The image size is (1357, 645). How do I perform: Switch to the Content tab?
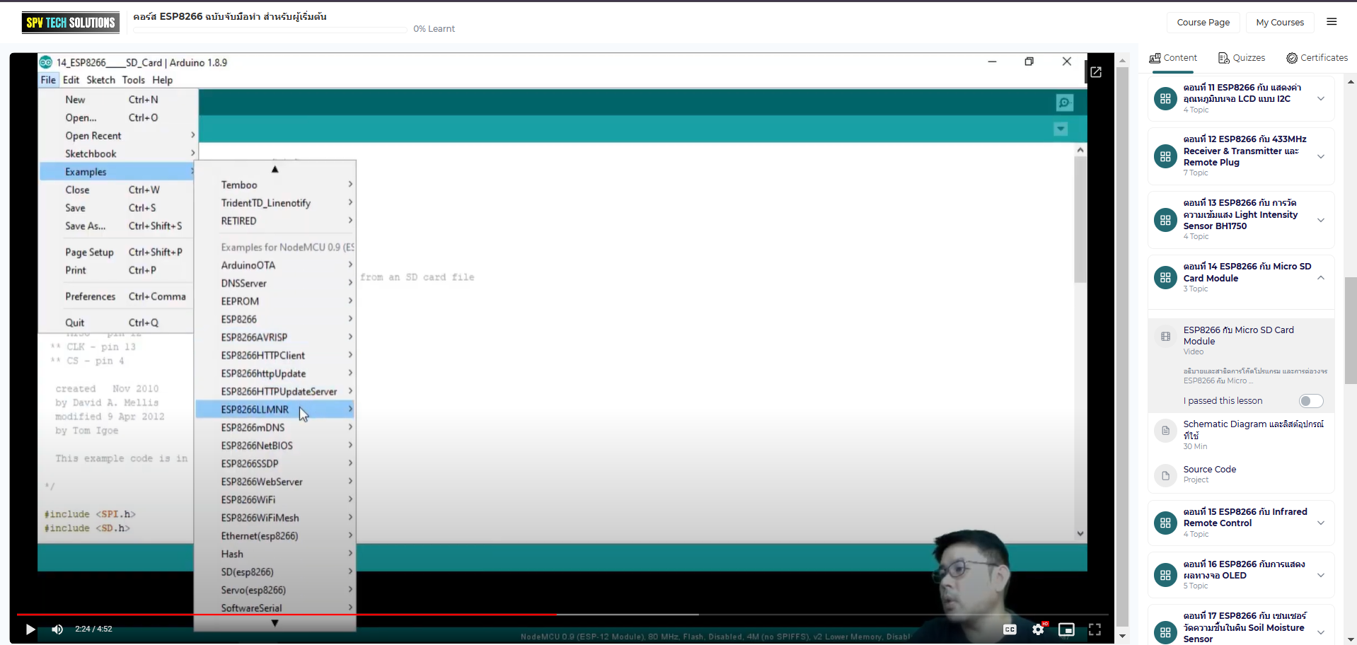click(1173, 58)
